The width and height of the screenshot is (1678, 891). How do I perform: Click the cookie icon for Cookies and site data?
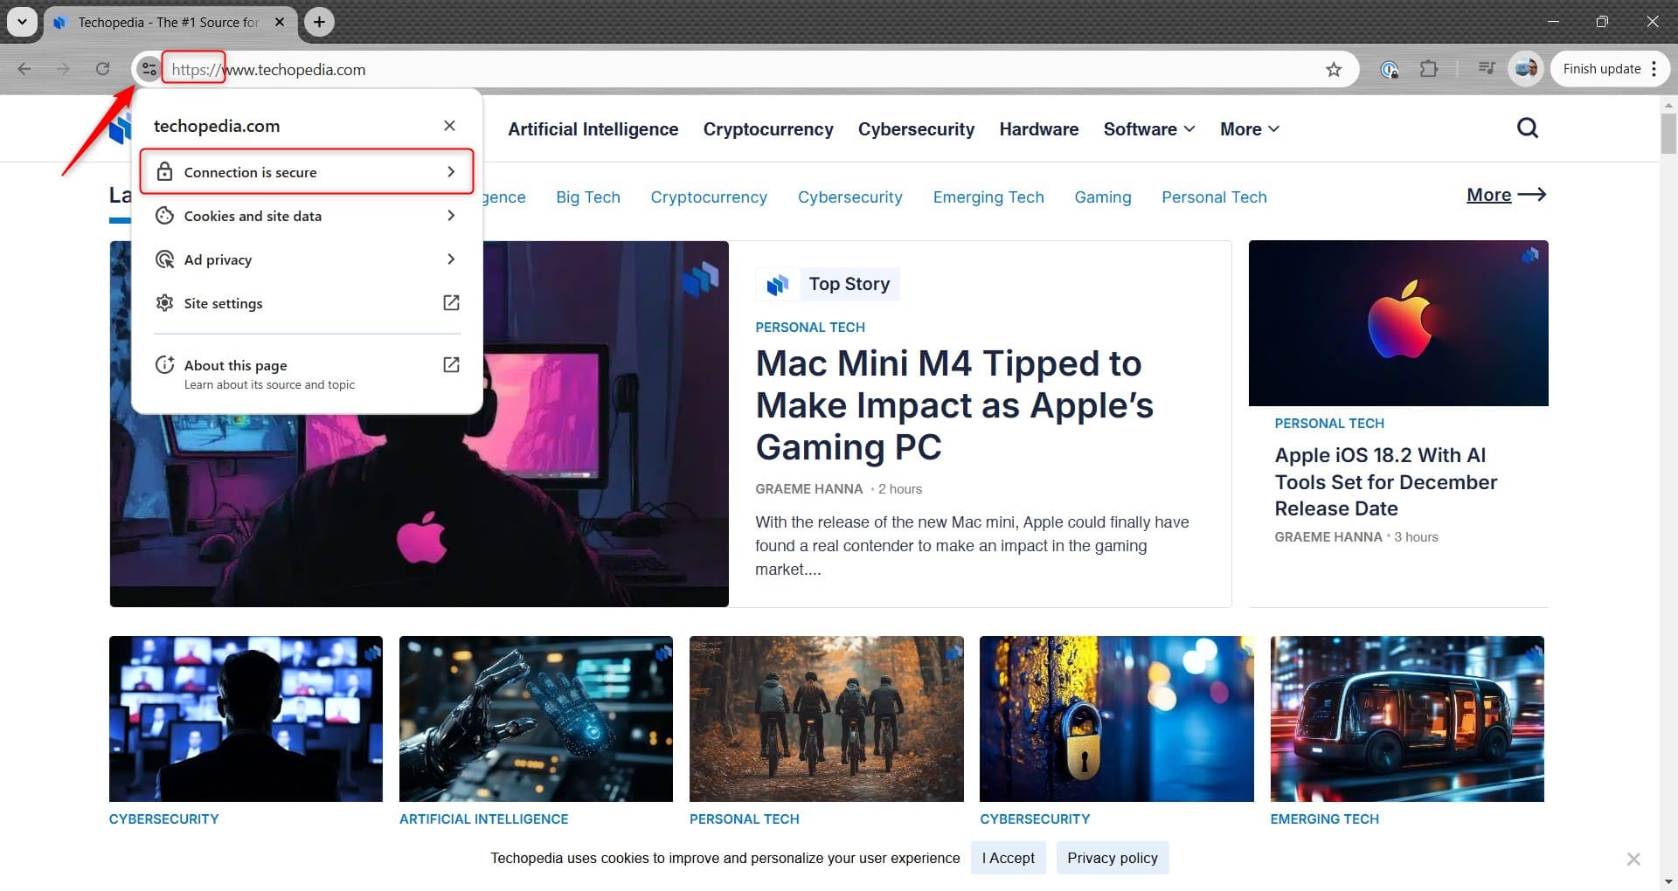[x=164, y=216]
